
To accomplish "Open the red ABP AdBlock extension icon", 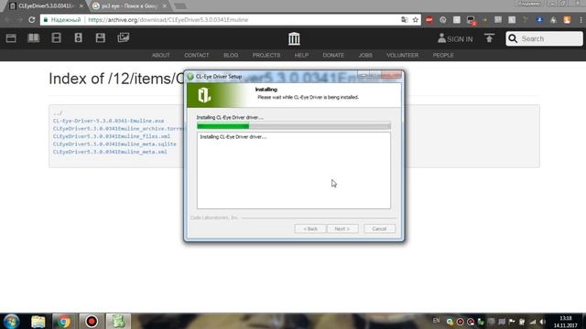I will coord(429,20).
